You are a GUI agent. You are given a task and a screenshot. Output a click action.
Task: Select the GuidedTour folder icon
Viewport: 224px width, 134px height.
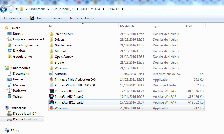[52, 45]
